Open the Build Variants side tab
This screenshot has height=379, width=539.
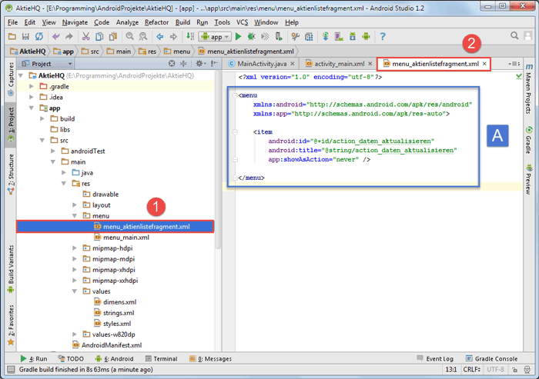coord(11,269)
